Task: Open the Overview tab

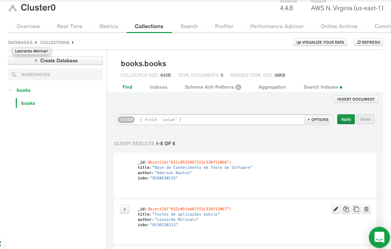Action: pyautogui.click(x=28, y=26)
